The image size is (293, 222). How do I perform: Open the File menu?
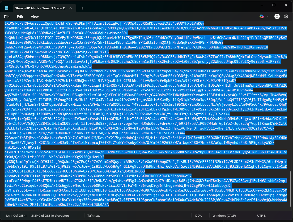point(7,17)
